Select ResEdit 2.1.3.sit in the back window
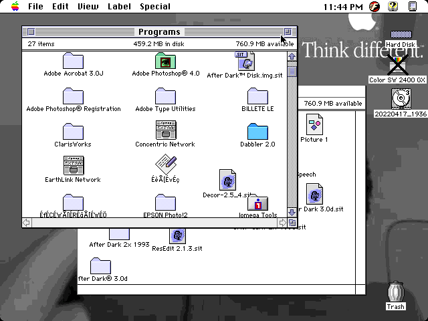Image resolution: width=428 pixels, height=321 pixels. click(177, 236)
